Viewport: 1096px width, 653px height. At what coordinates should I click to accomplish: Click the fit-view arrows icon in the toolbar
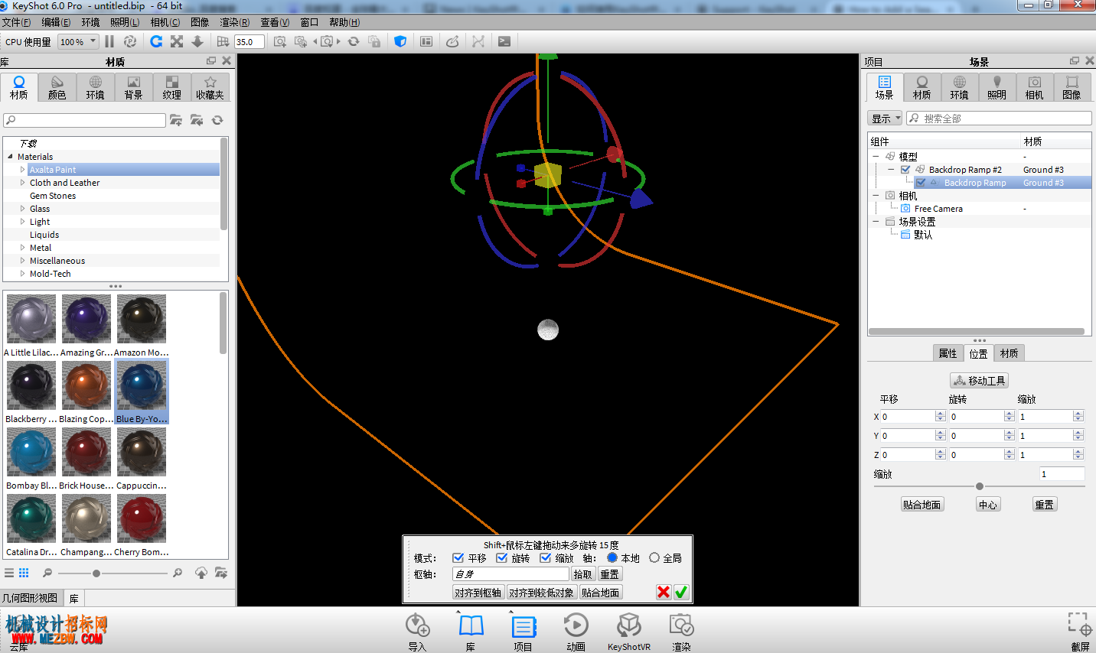[177, 41]
